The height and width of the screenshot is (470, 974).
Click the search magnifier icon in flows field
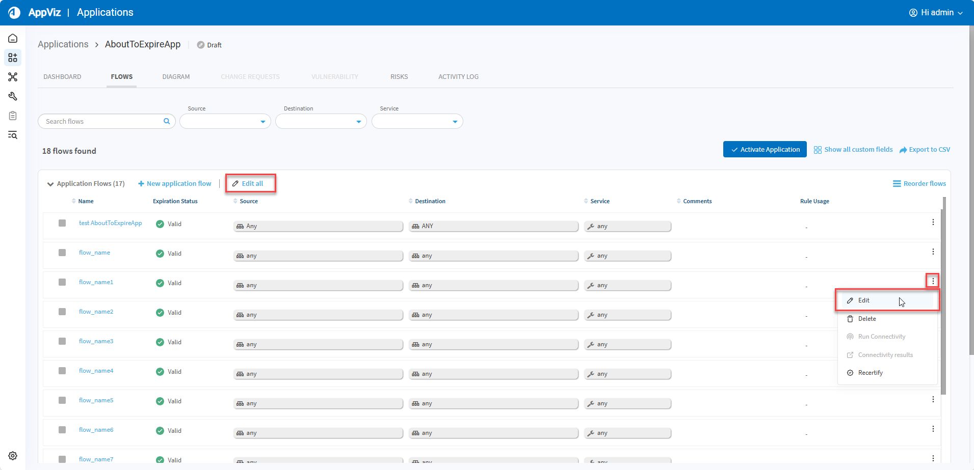coord(167,121)
